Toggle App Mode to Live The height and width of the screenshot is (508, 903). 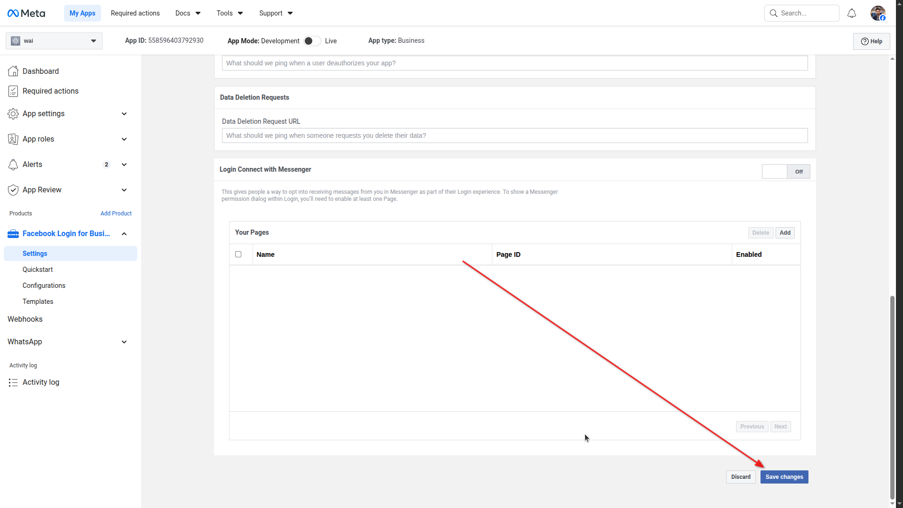[312, 41]
